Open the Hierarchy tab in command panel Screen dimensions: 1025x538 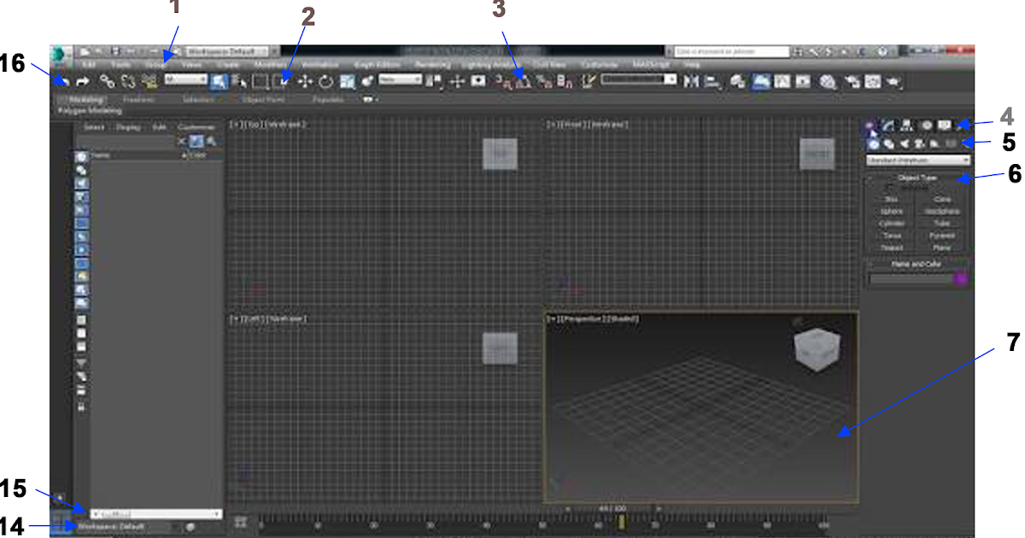906,126
